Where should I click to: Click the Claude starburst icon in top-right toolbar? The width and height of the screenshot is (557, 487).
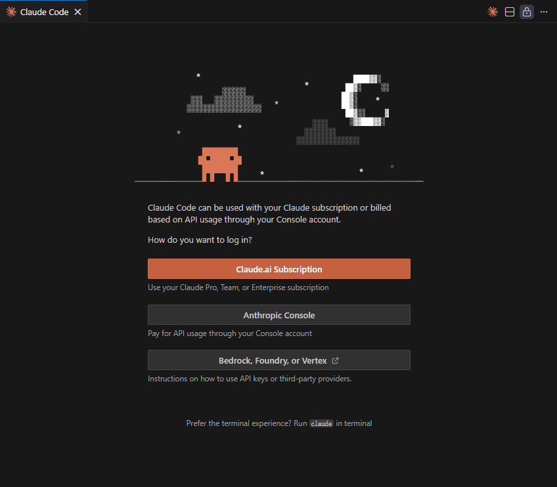[x=493, y=12]
